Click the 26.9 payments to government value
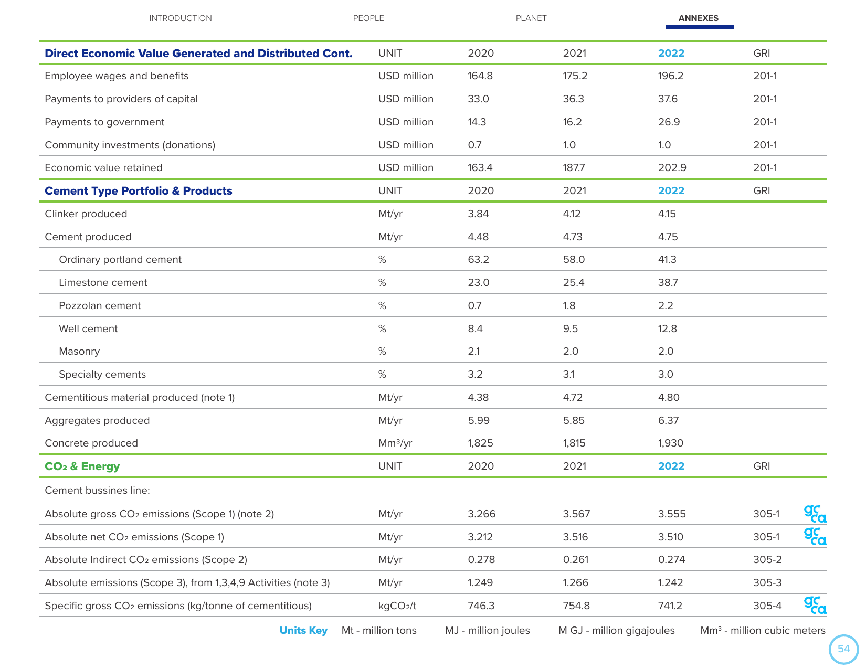The width and height of the screenshot is (866, 669). [669, 122]
